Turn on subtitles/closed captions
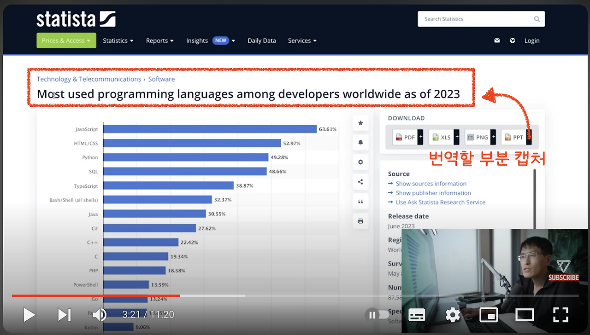 click(x=417, y=315)
